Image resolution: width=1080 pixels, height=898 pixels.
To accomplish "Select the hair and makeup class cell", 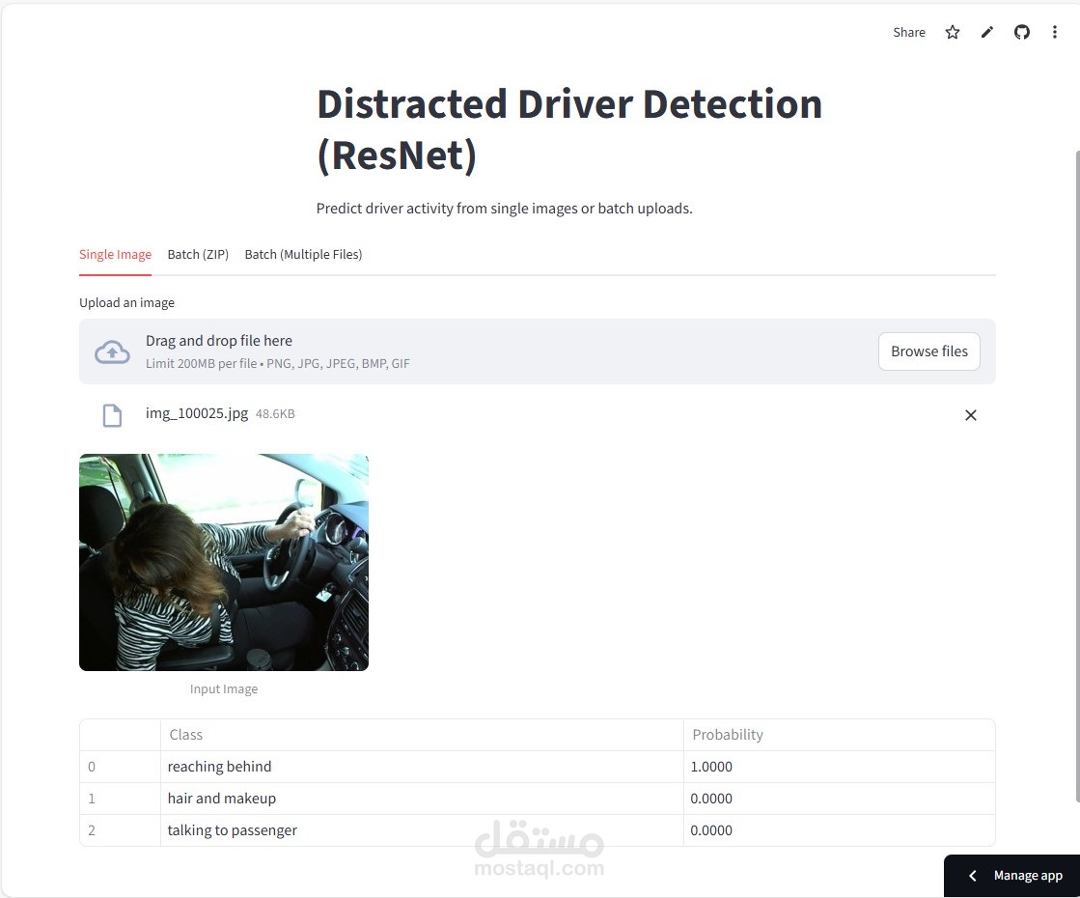I will 422,799.
